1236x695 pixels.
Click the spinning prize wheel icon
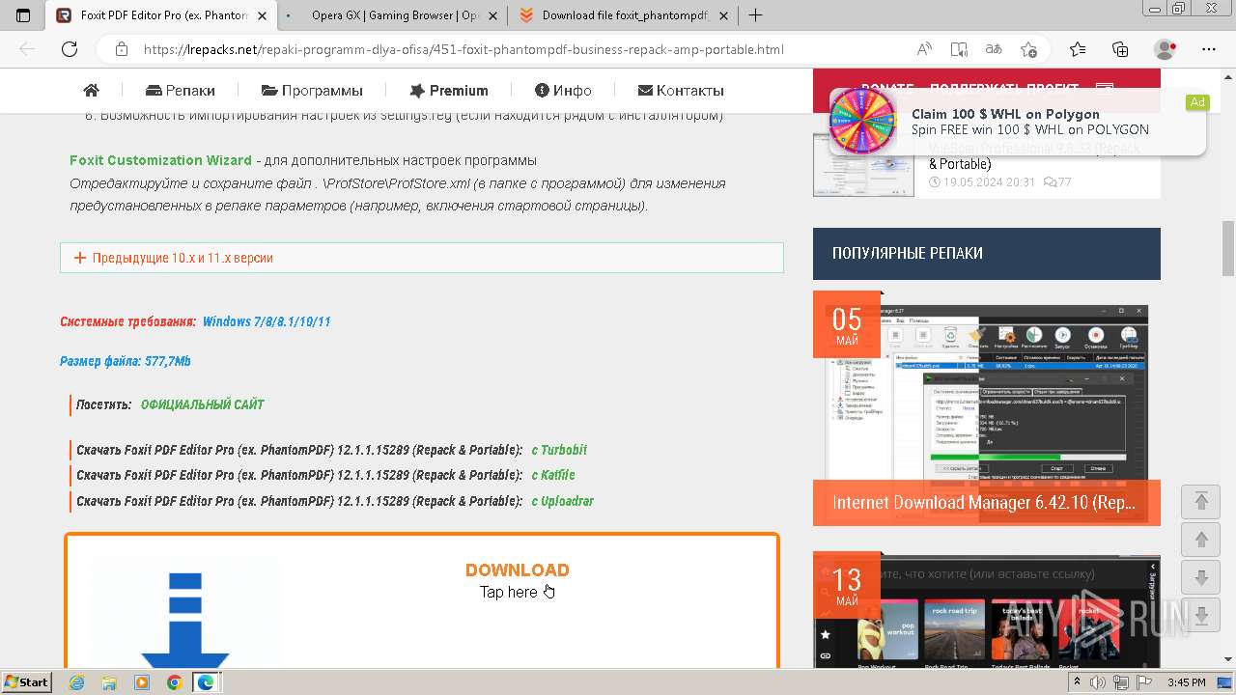pos(863,121)
